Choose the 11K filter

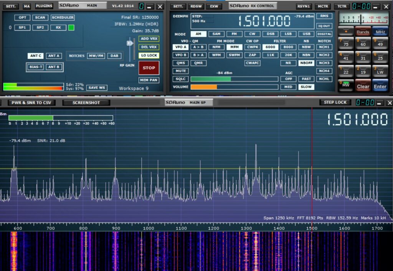point(270,55)
